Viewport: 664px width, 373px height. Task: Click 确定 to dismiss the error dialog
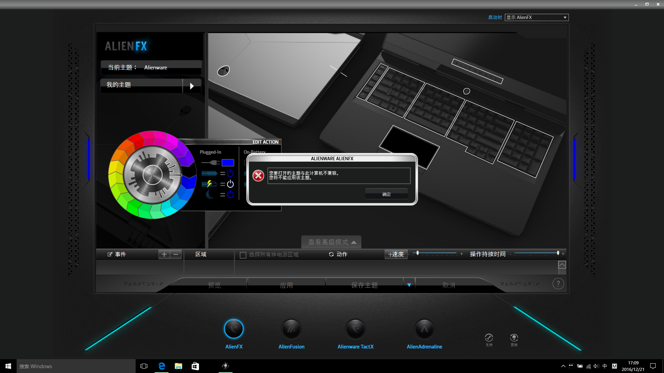(386, 194)
